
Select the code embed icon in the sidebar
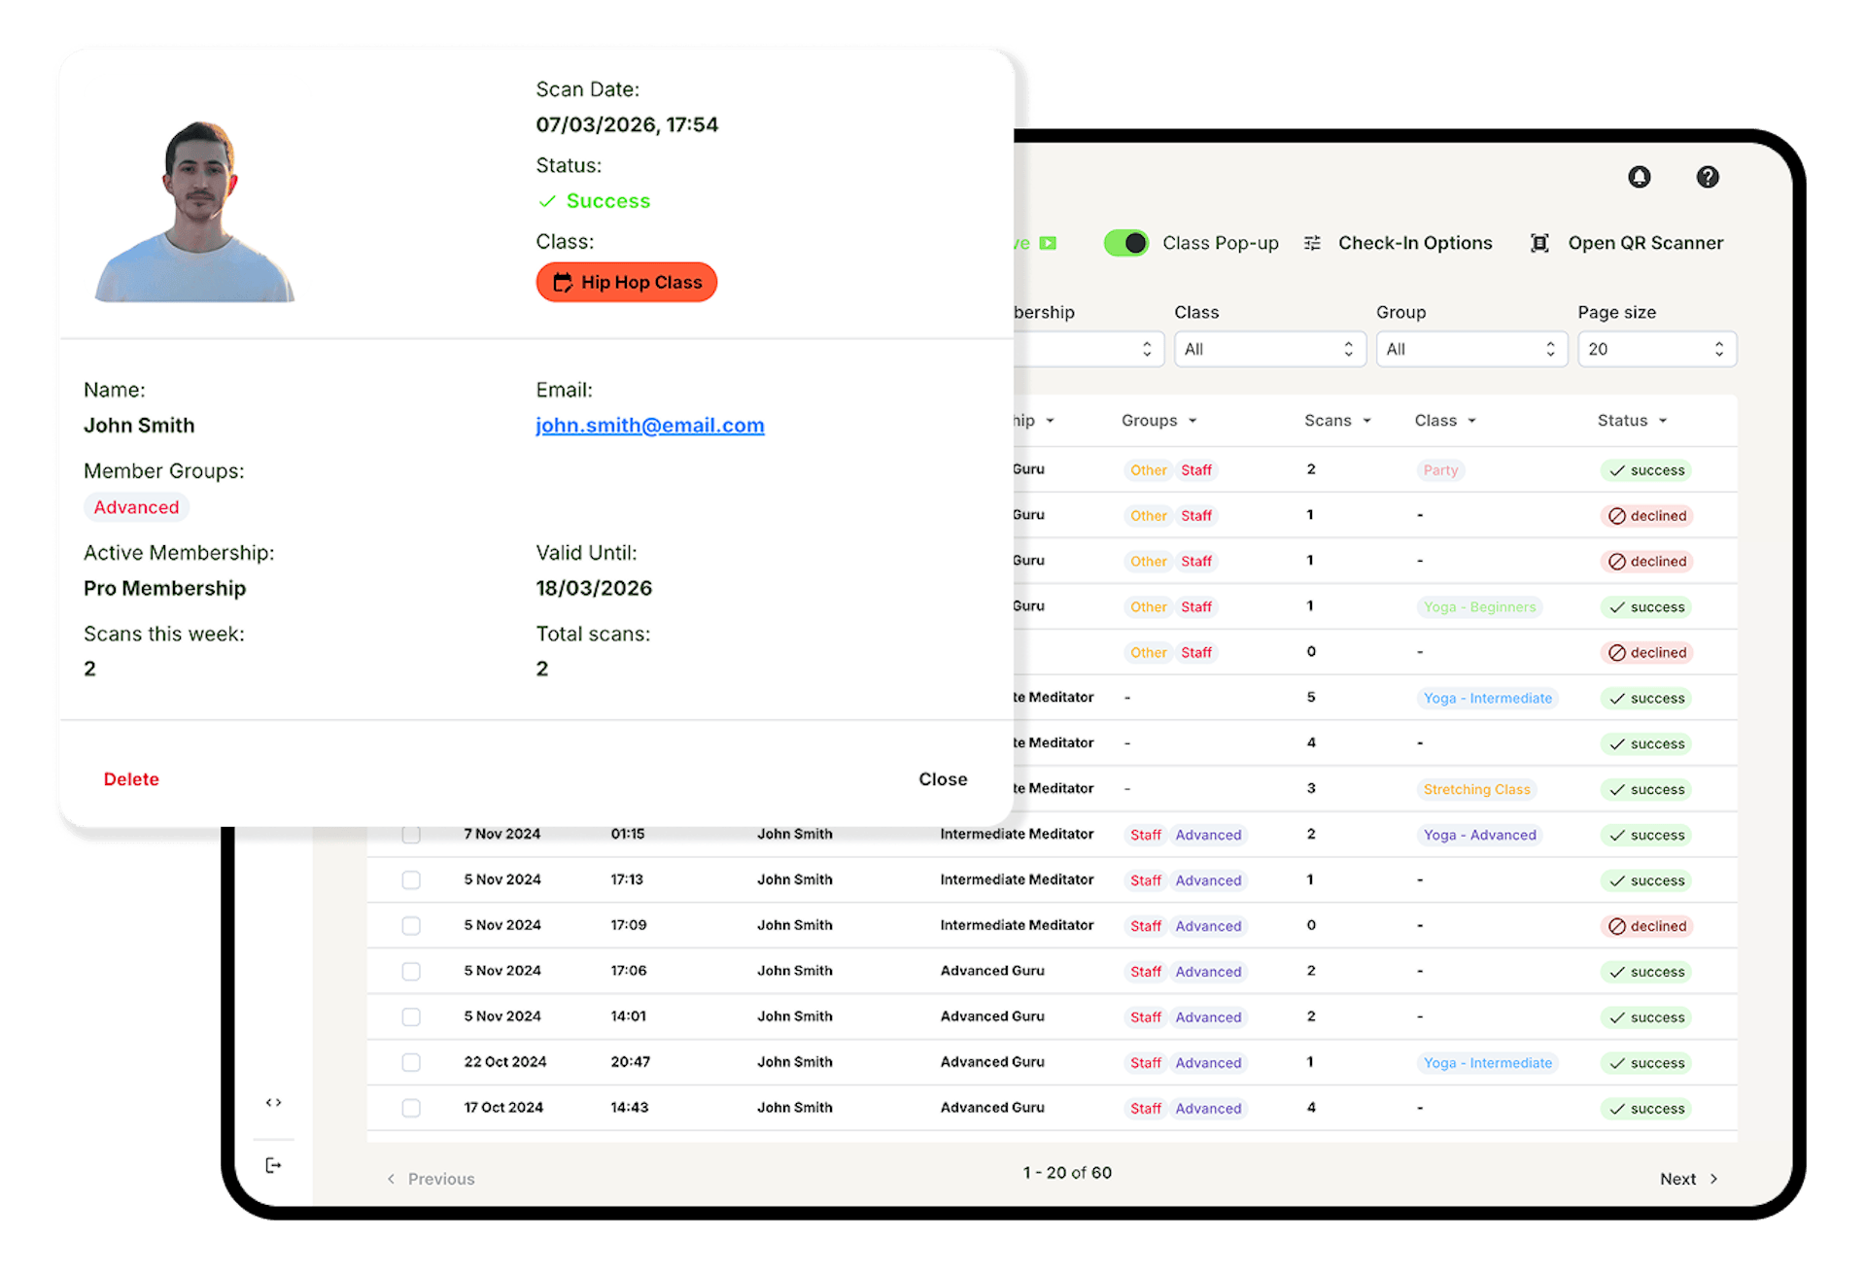point(273,1101)
